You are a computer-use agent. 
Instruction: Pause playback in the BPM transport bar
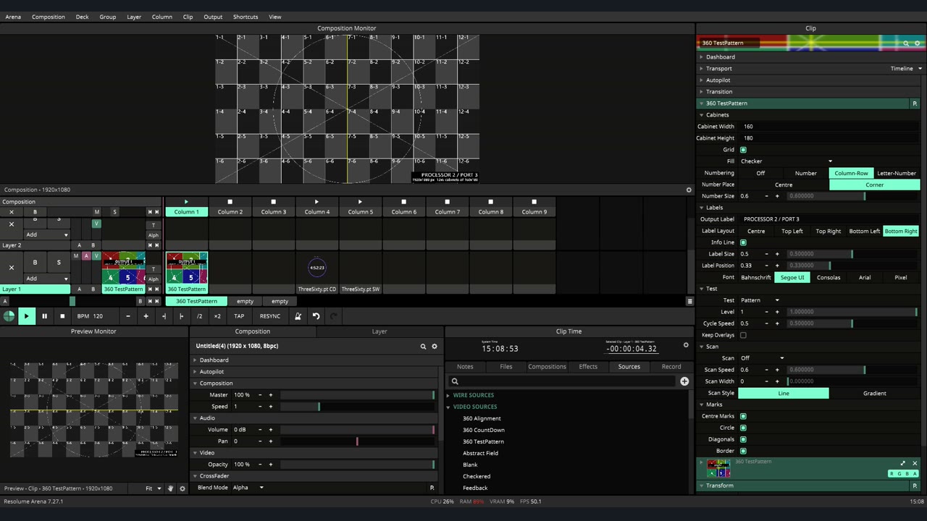coord(44,316)
